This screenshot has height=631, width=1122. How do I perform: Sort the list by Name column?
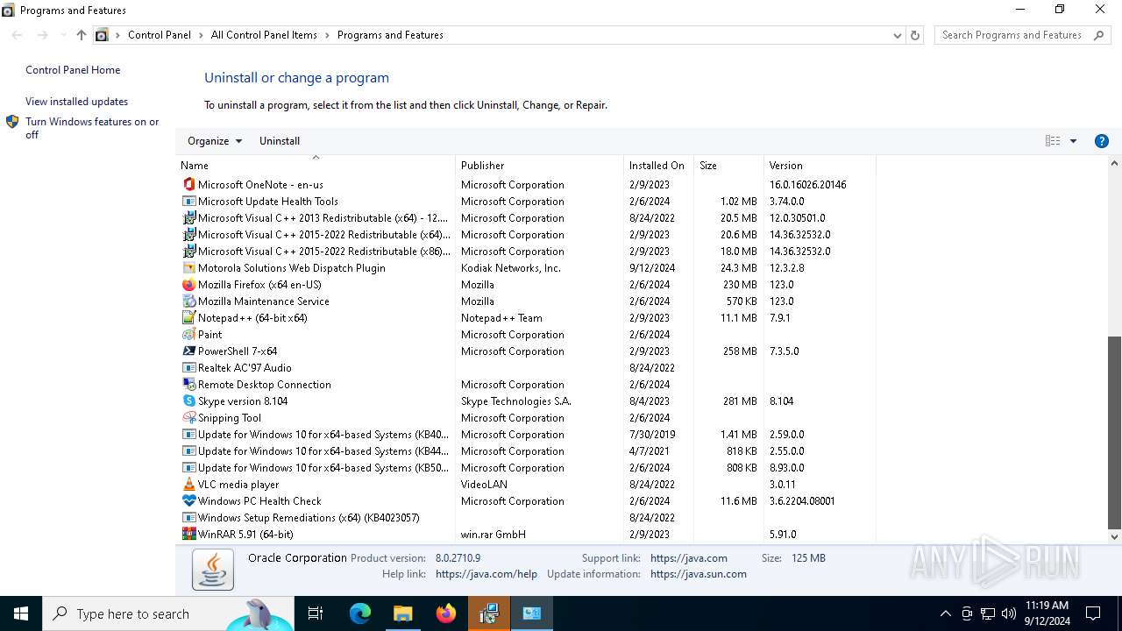coord(316,166)
